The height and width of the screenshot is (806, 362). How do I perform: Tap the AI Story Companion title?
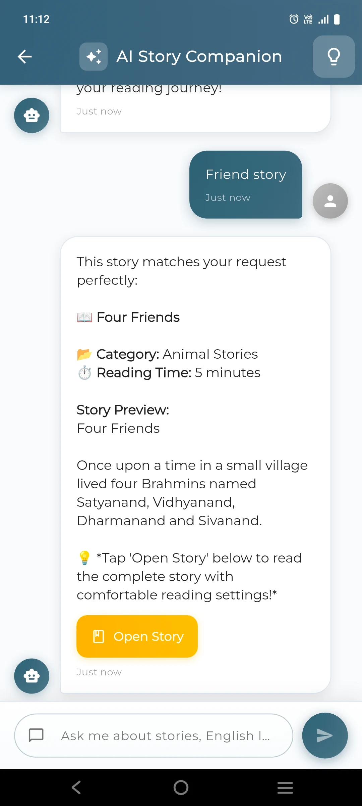(199, 56)
